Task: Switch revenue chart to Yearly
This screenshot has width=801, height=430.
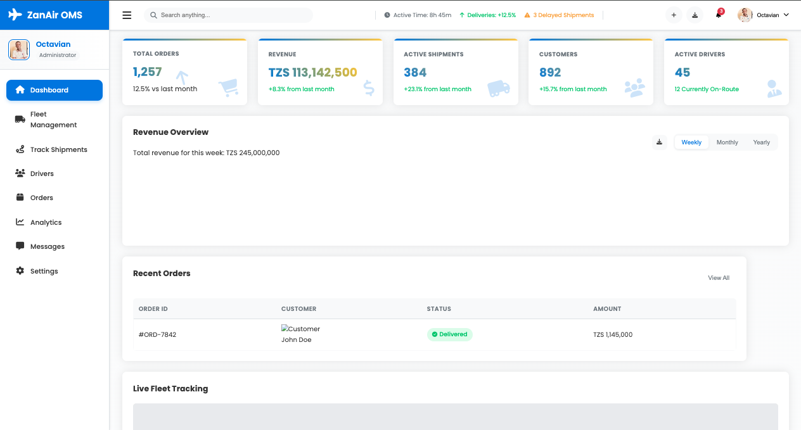Action: [x=762, y=142]
